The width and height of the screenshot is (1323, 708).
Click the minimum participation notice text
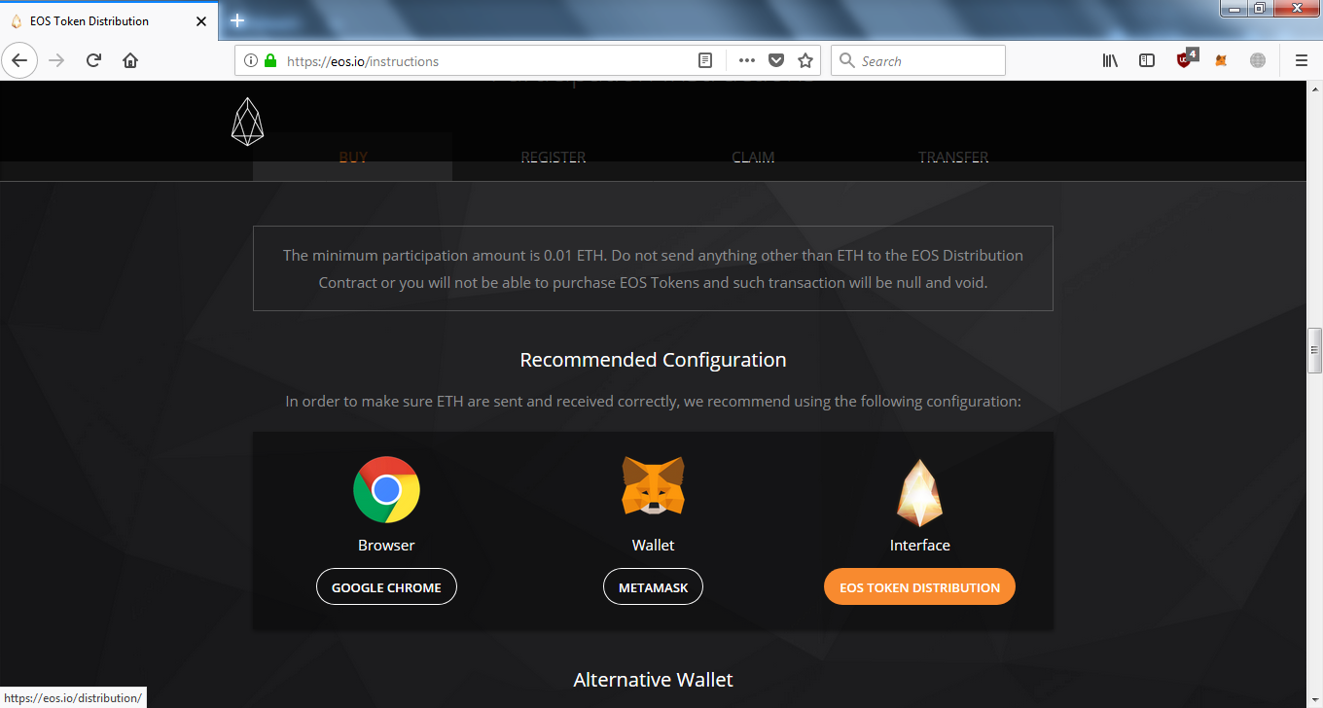(x=653, y=269)
